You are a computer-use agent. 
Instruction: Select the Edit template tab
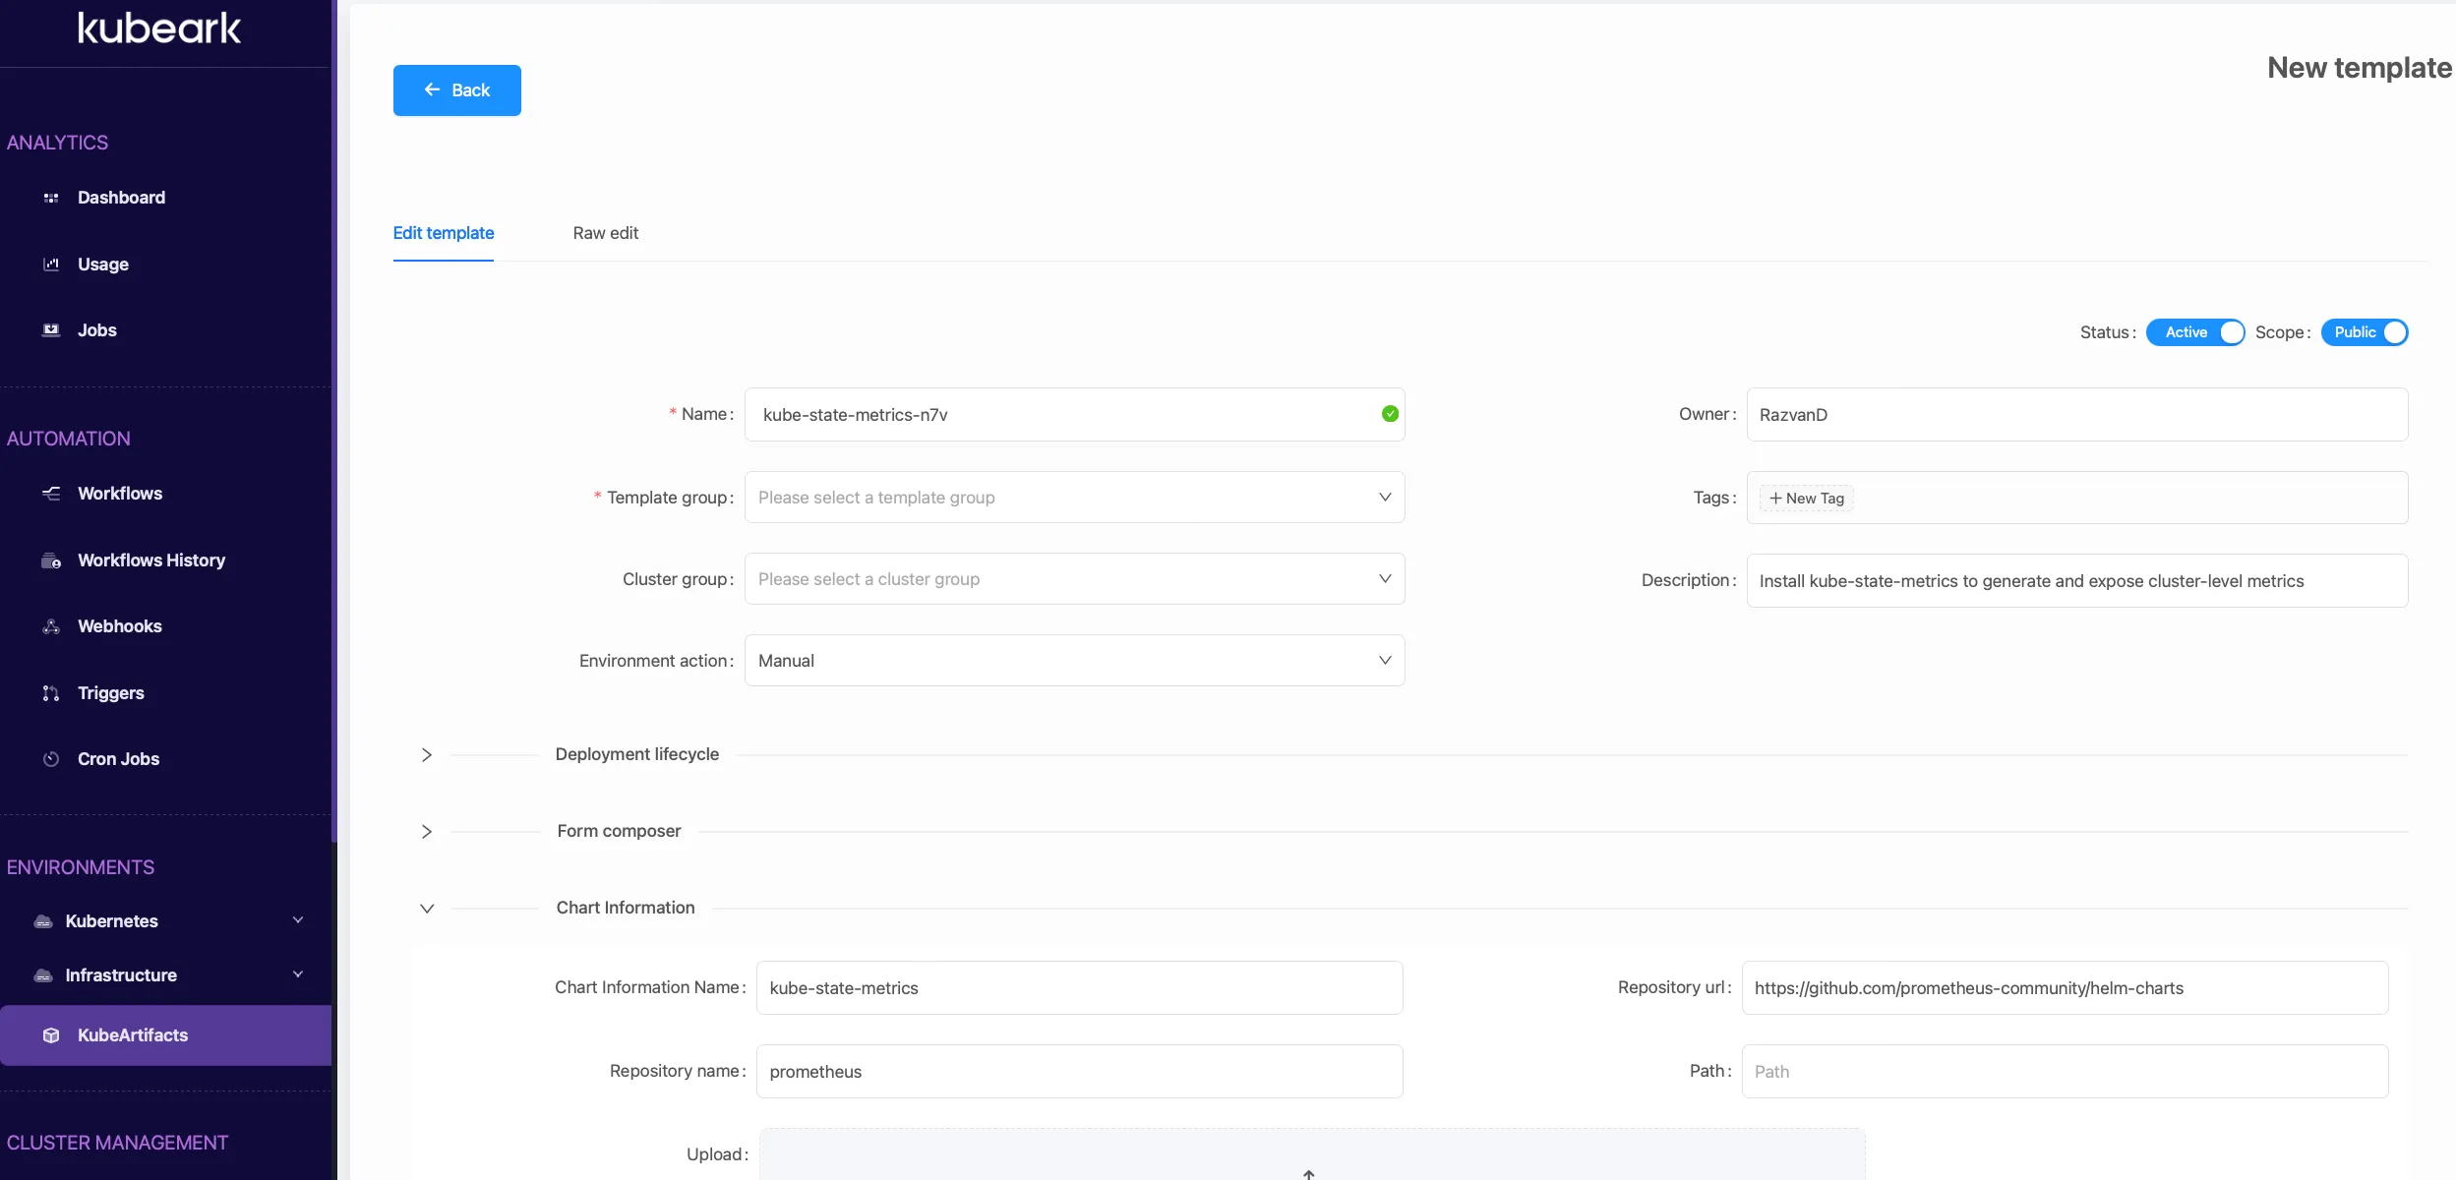pos(444,233)
